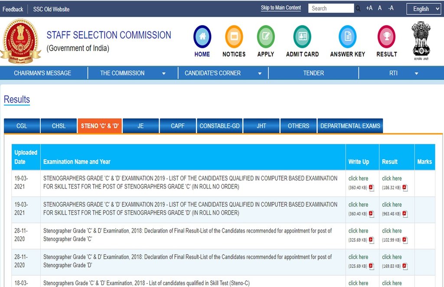This screenshot has height=287, width=444.
Task: Increase font size with +A
Action: (369, 8)
